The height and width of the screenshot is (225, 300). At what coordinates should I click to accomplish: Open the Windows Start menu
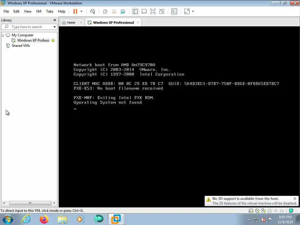(8, 219)
